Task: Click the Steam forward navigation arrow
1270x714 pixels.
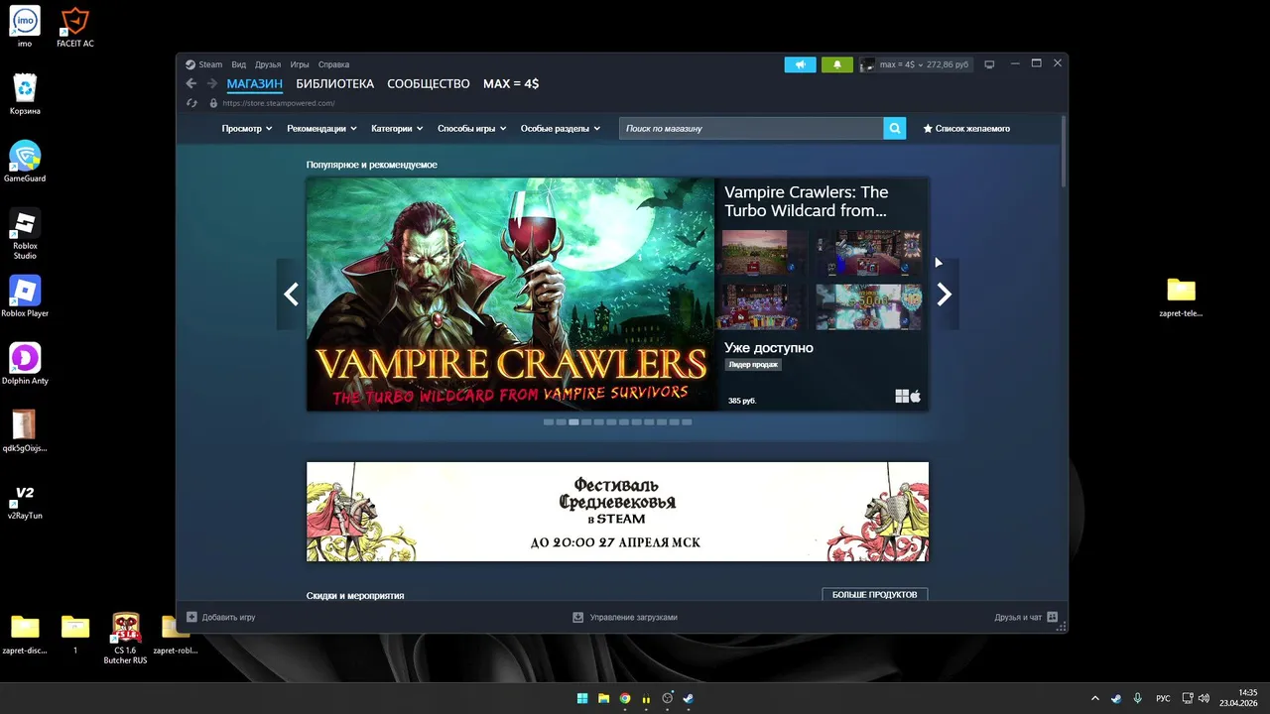Action: click(x=211, y=84)
